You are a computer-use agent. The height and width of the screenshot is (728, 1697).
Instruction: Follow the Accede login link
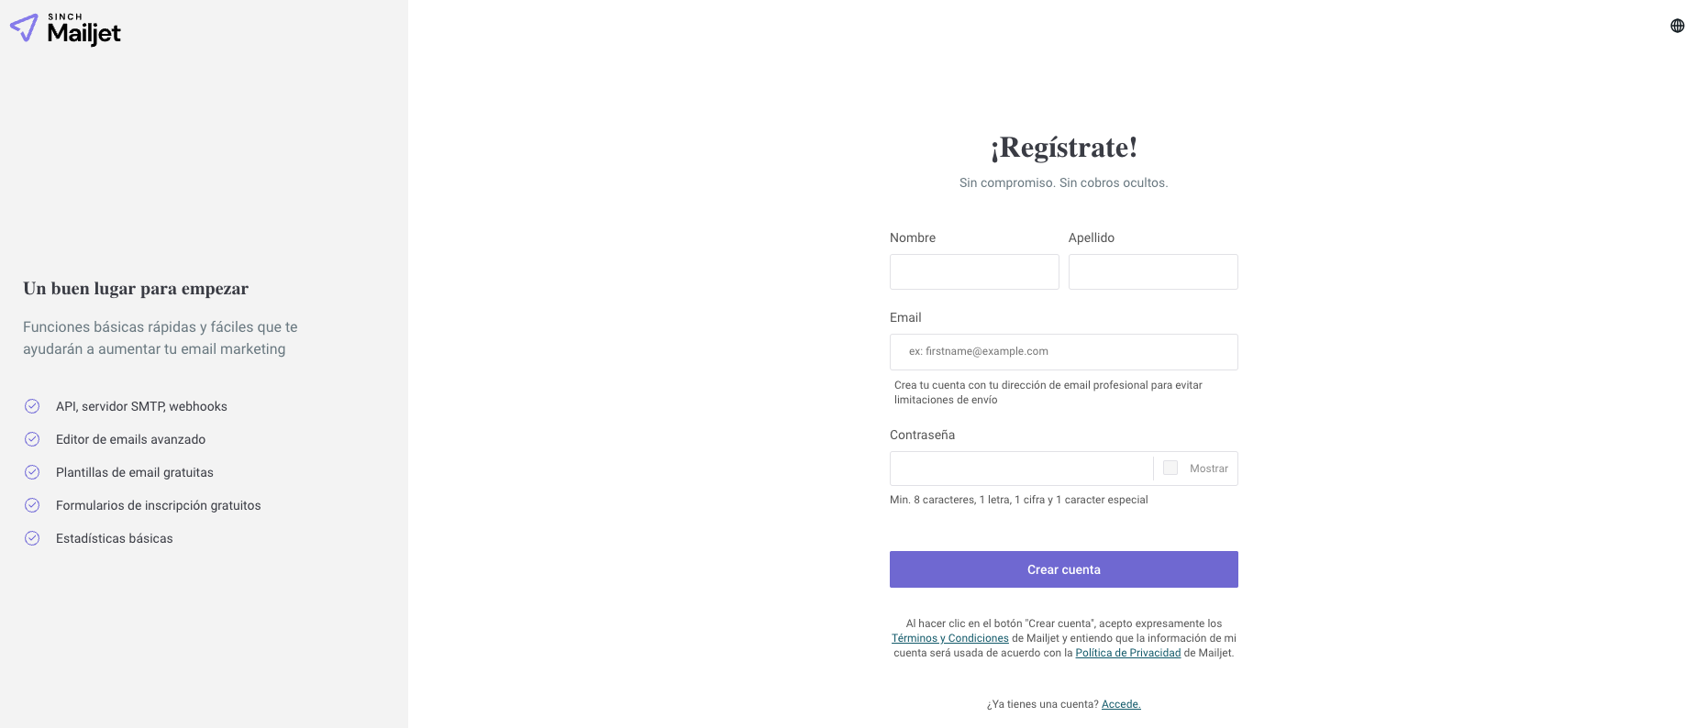coord(1121,704)
